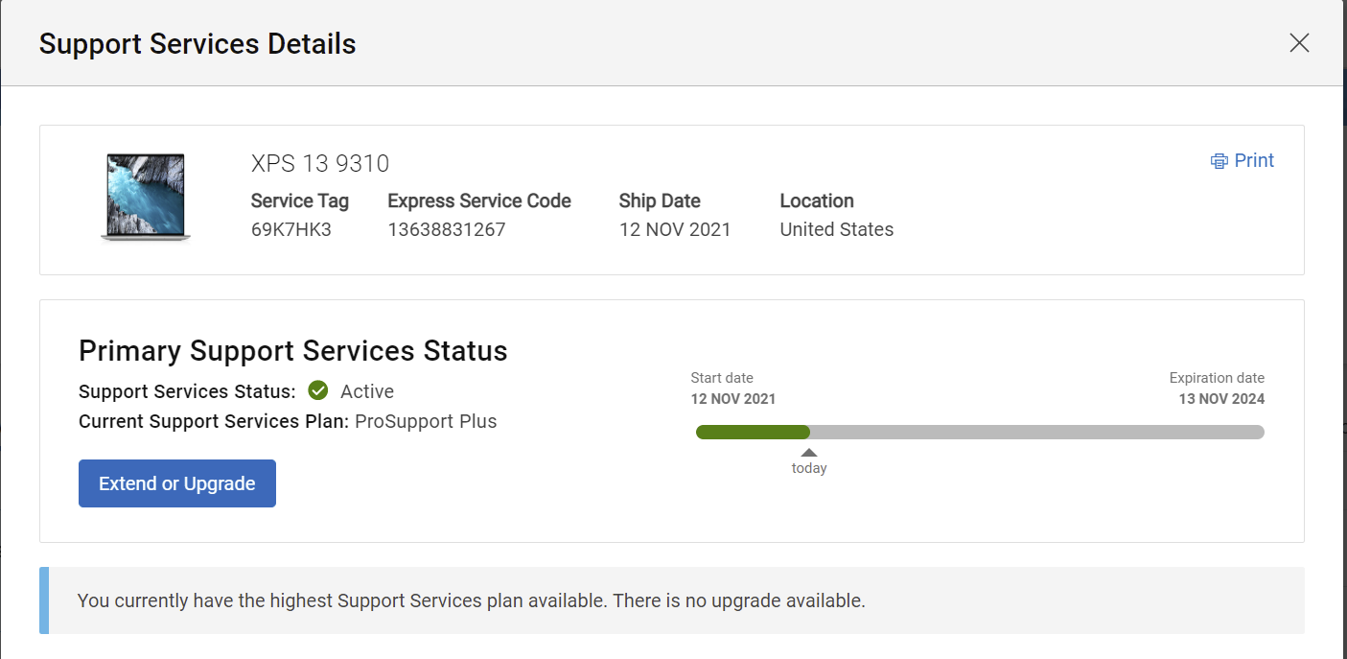Image resolution: width=1347 pixels, height=659 pixels.
Task: Close the Support Services Details dialog
Action: 1299,43
